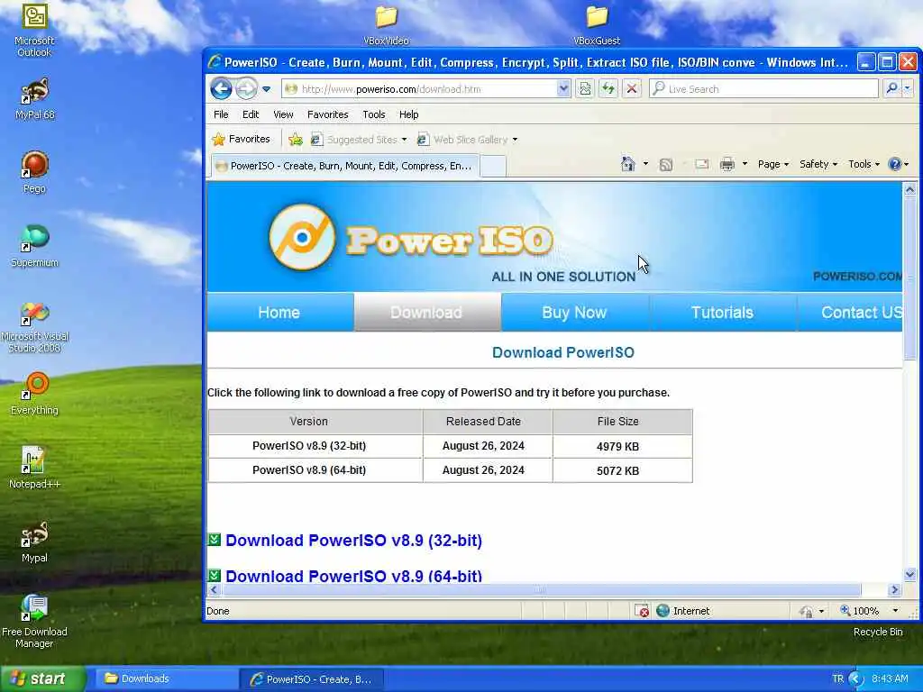The image size is (923, 692).
Task: Click the Home house icon in command bar
Action: [628, 164]
